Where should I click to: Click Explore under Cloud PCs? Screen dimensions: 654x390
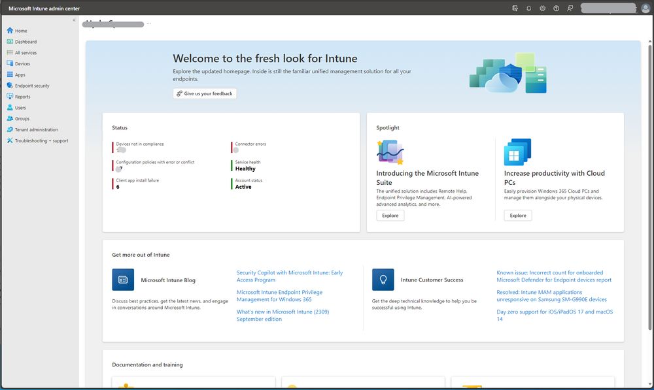(x=518, y=216)
